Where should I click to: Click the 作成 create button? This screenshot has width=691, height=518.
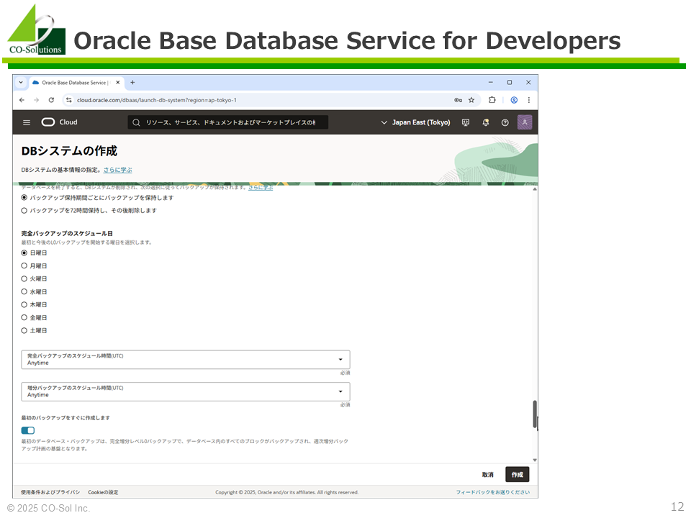(x=517, y=474)
